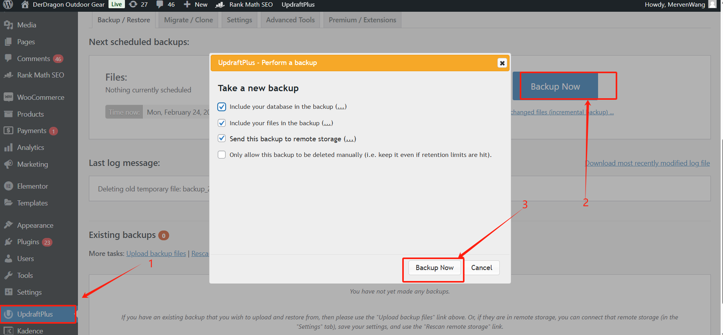Expand remote storage options ellipsis link
This screenshot has width=723, height=335.
tap(350, 139)
